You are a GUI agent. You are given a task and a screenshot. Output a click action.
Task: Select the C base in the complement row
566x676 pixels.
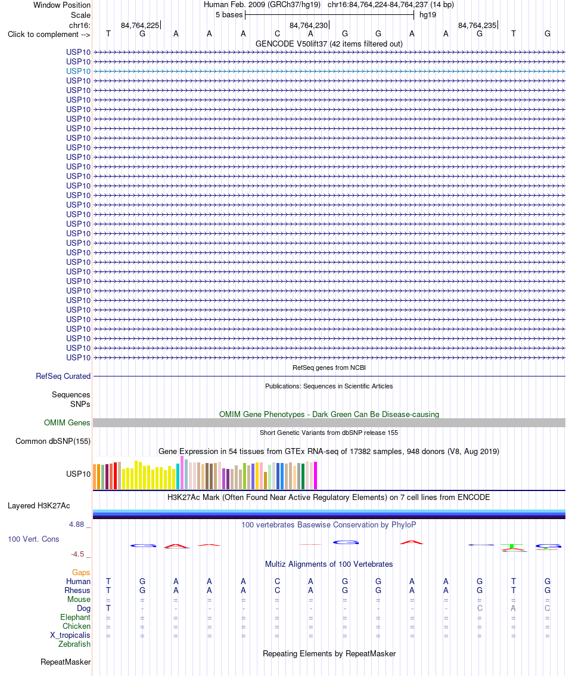[x=277, y=33]
